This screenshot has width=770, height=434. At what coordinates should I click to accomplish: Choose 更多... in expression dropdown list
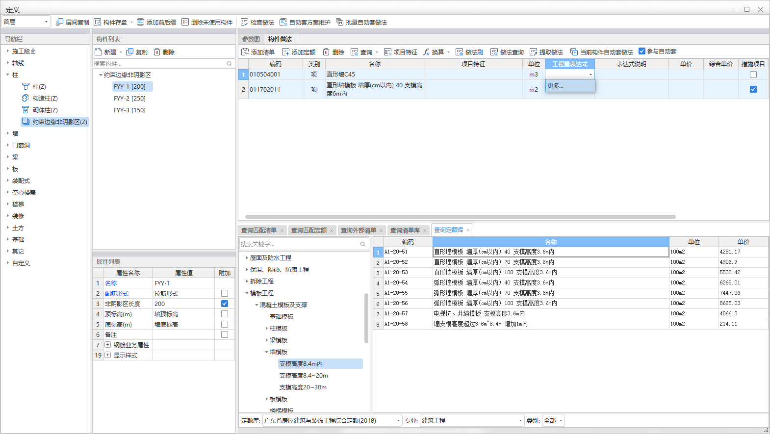pos(570,85)
